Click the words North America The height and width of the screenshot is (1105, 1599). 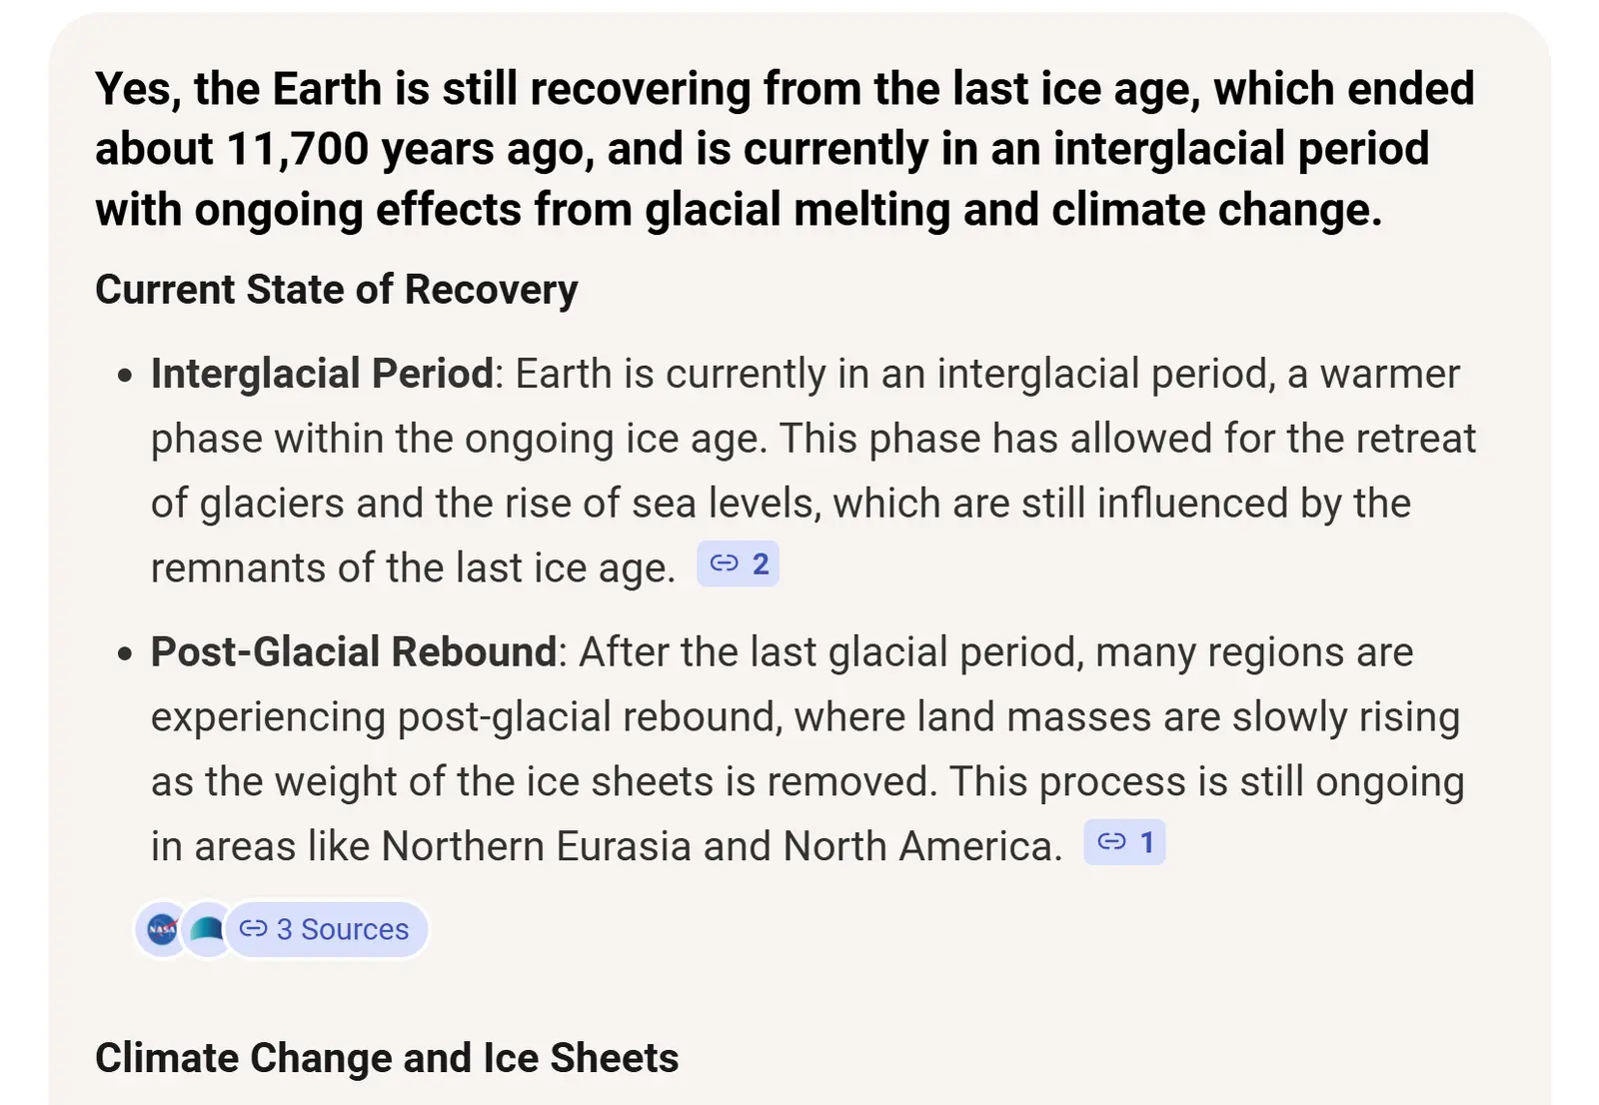(917, 847)
